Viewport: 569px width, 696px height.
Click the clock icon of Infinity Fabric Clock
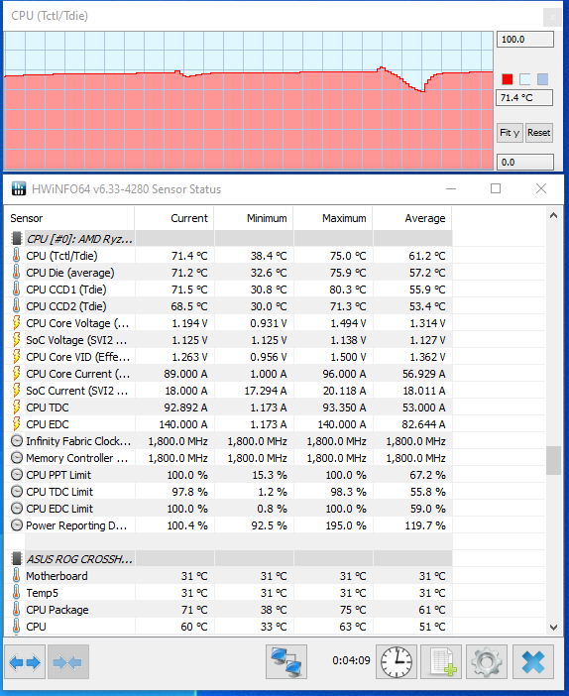click(17, 441)
